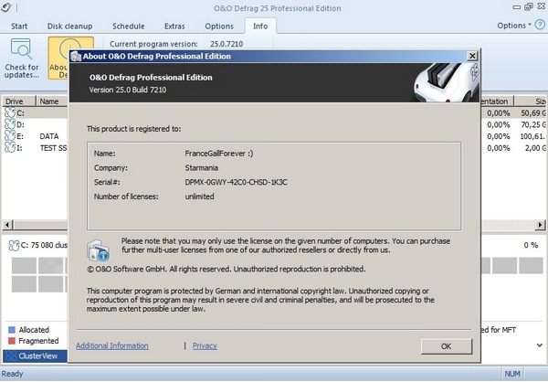Select drive D: icon in drive list
The width and height of the screenshot is (548, 382).
tap(10, 124)
